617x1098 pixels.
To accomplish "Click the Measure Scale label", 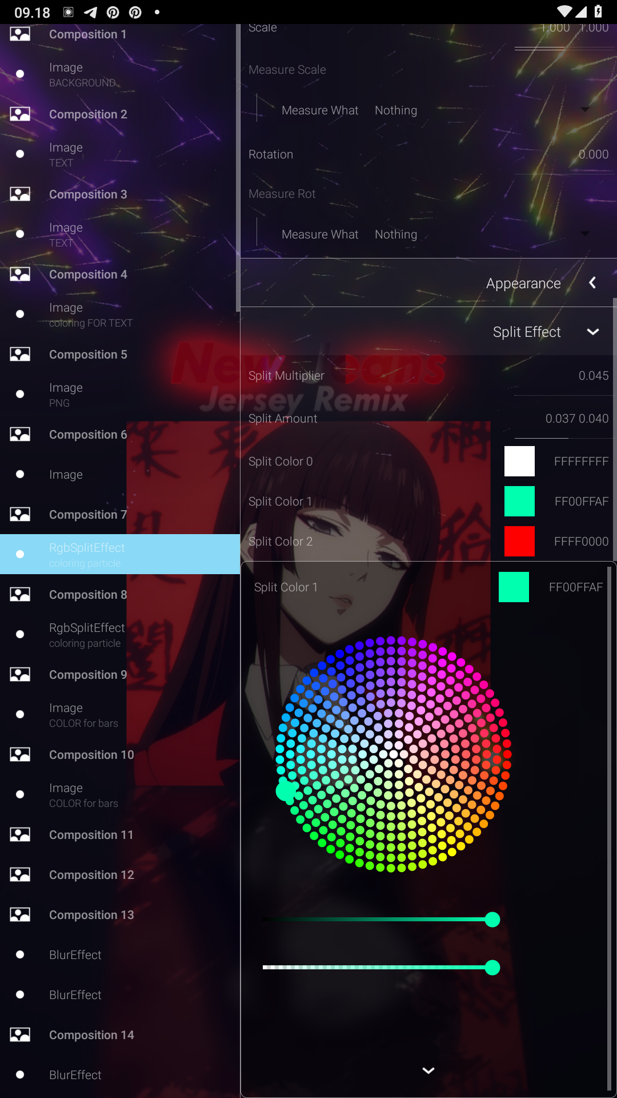I will point(287,70).
